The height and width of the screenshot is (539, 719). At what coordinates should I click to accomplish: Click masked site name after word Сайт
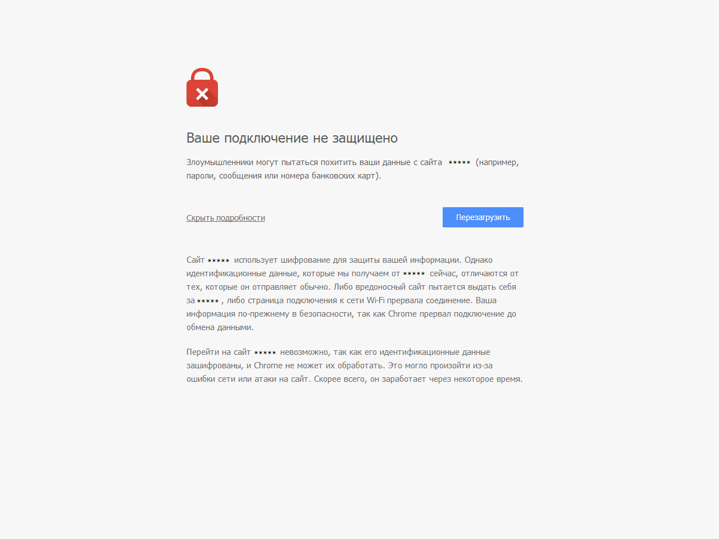(219, 261)
